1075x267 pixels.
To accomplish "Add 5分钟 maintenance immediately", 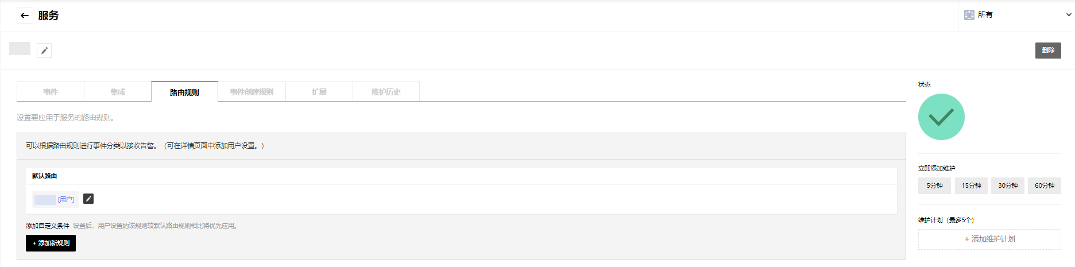I will click(934, 185).
